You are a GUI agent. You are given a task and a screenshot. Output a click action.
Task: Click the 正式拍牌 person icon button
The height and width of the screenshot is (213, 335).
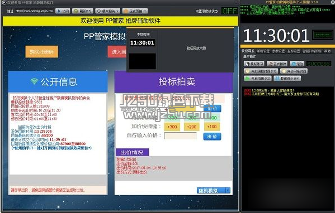click(277, 64)
